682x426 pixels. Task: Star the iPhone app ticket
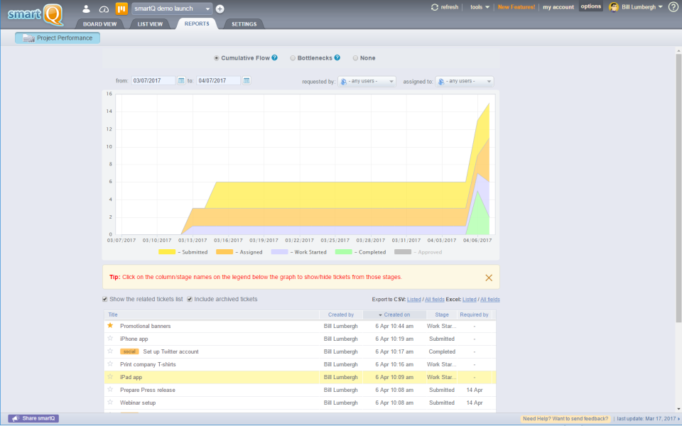pos(110,339)
